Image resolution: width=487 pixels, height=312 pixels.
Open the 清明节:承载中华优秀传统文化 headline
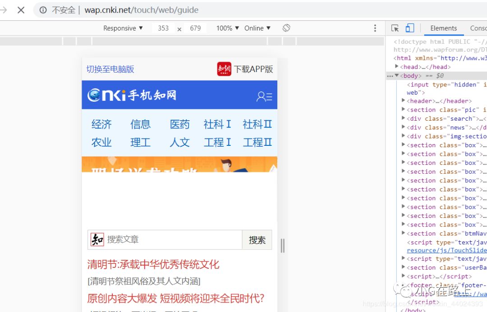pos(153,265)
